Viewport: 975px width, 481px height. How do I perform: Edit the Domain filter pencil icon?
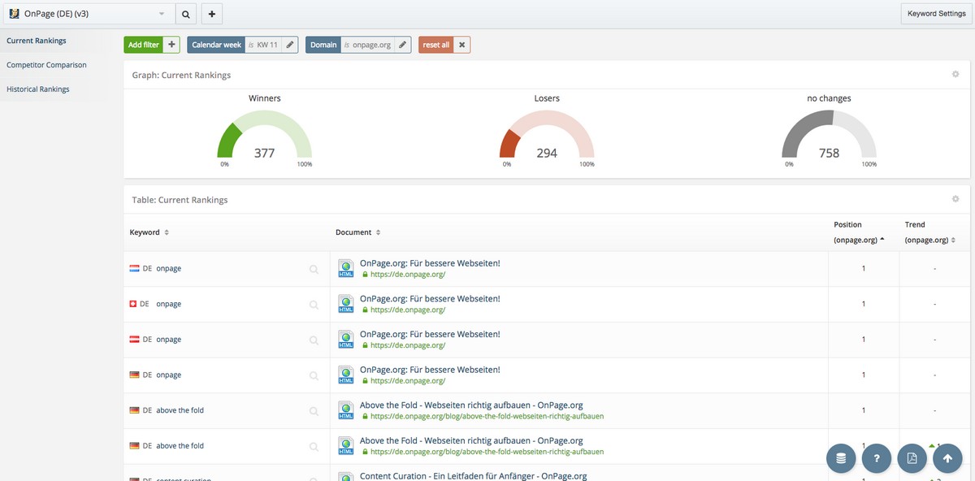click(x=402, y=45)
